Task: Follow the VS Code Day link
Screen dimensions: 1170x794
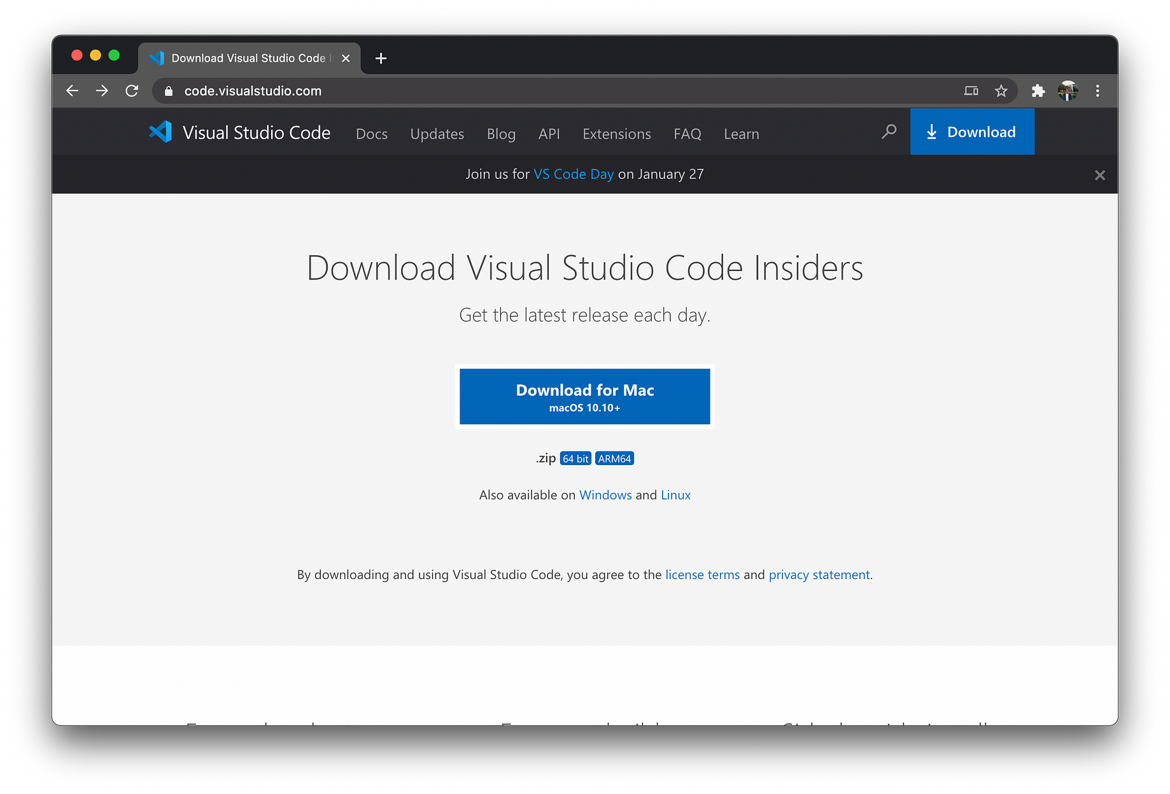Action: coord(574,174)
